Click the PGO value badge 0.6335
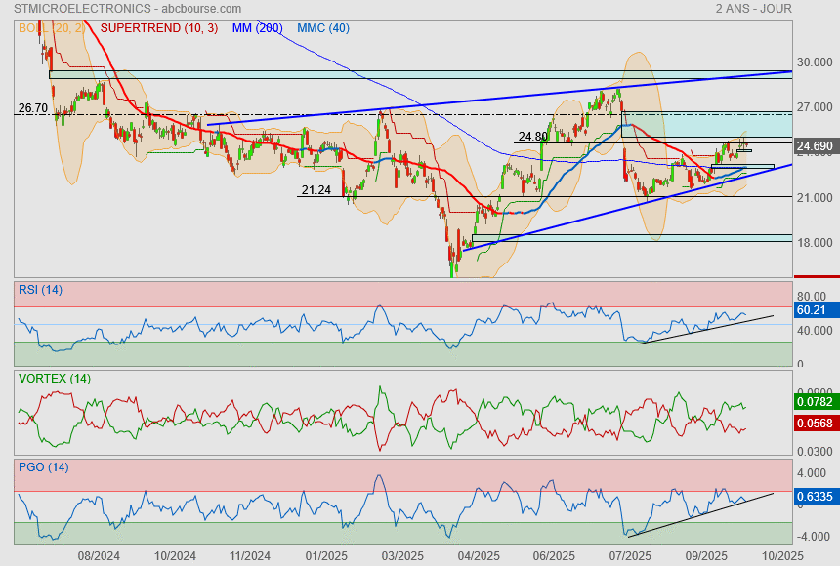840x566 pixels. coord(814,496)
